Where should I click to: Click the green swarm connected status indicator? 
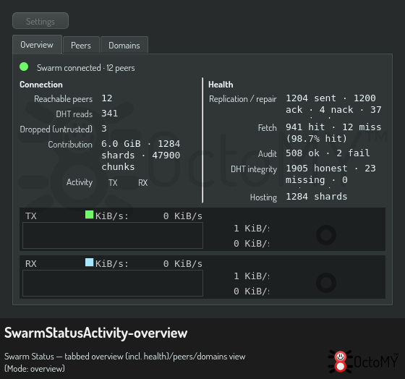(x=24, y=67)
